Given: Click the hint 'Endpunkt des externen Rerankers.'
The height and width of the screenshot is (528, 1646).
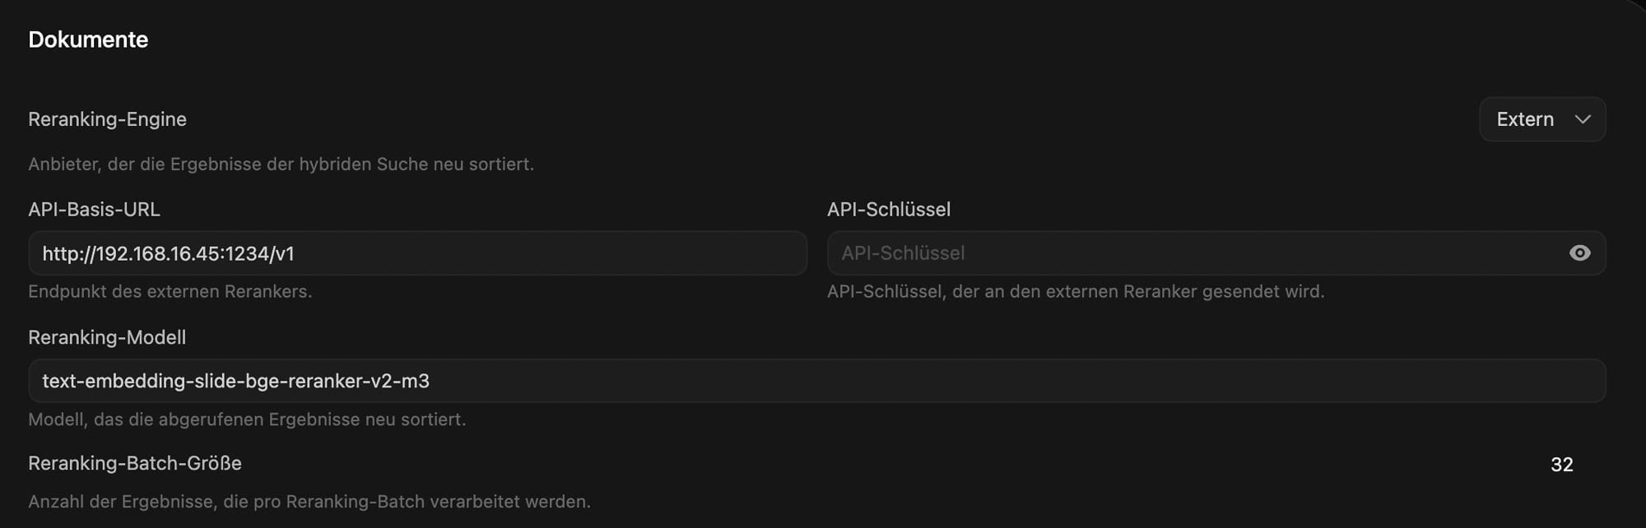Looking at the screenshot, I should [x=170, y=291].
